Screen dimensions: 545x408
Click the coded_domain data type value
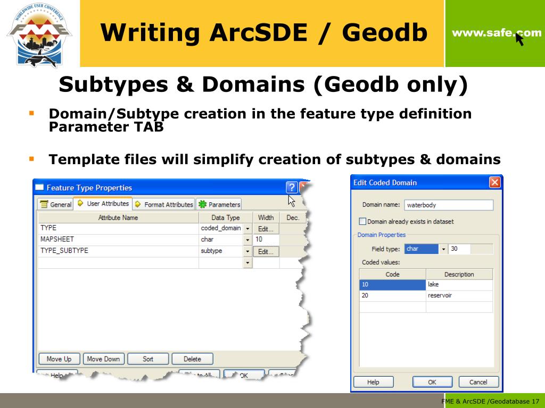pyautogui.click(x=221, y=228)
